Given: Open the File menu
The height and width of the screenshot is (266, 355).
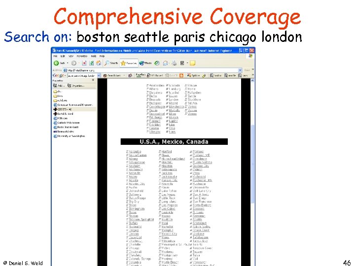Looking at the screenshot, I should click(55, 56).
